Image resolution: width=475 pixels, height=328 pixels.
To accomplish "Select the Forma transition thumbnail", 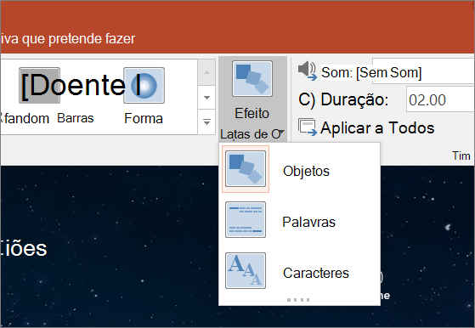I will pos(144,86).
